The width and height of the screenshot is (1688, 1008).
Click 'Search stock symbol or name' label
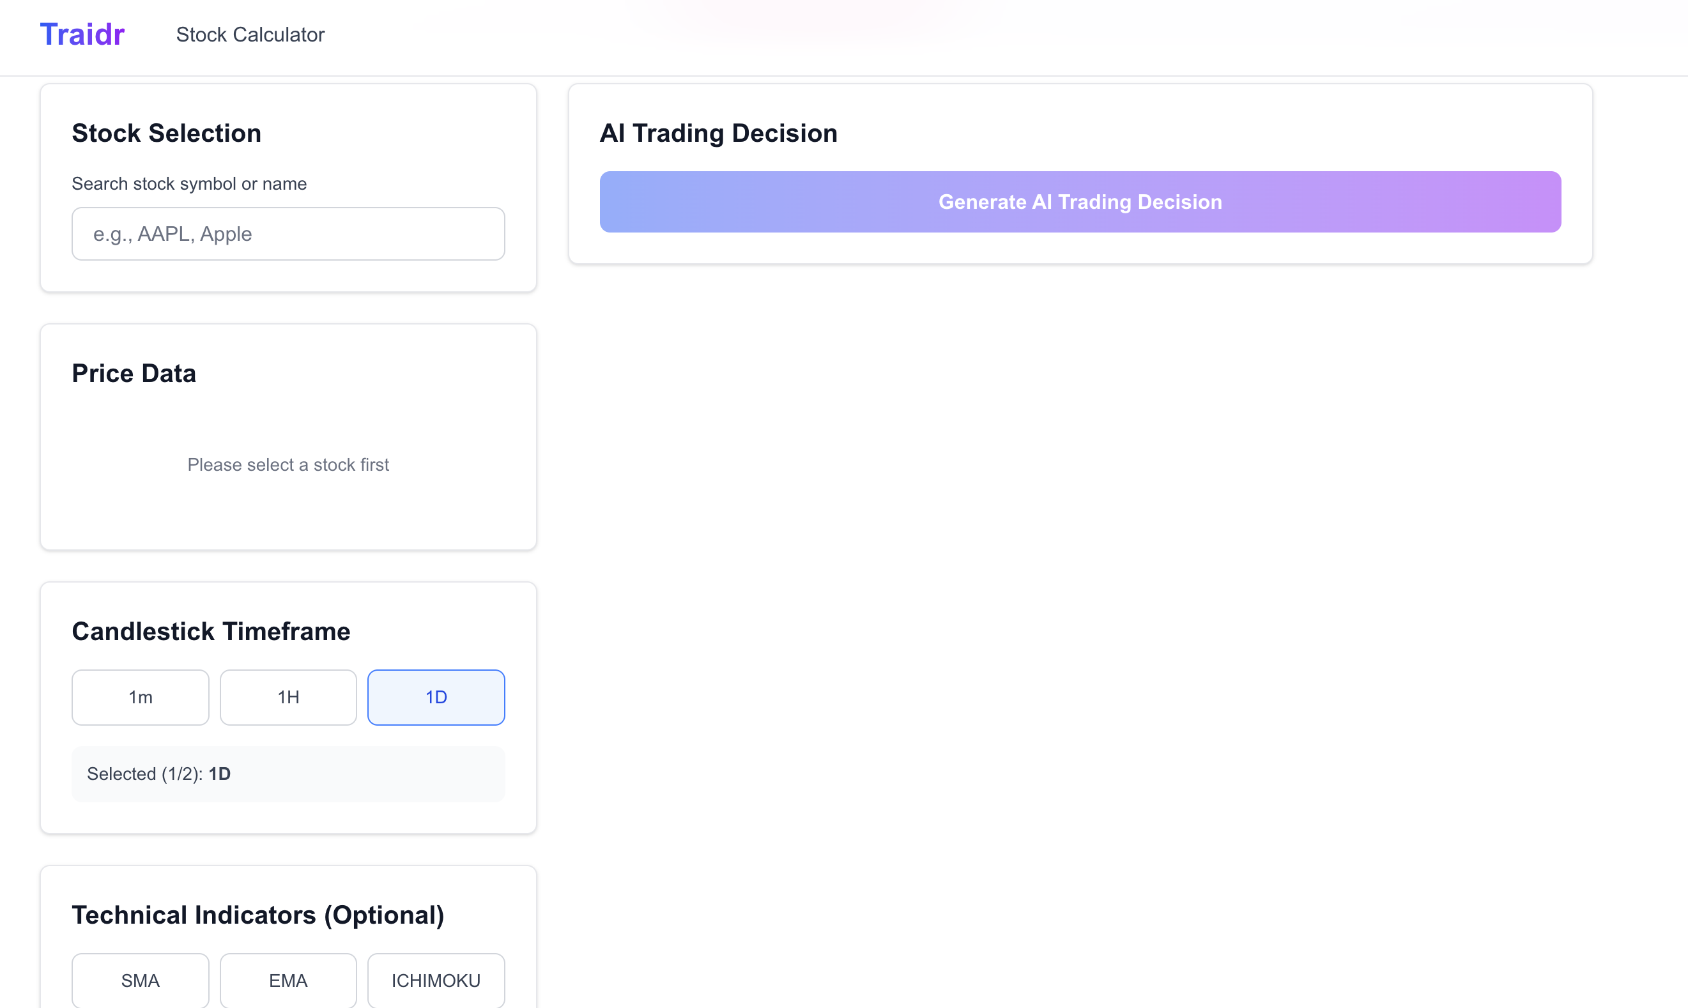[x=189, y=183]
